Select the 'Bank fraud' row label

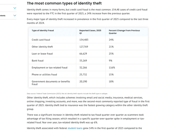[x=38, y=60]
